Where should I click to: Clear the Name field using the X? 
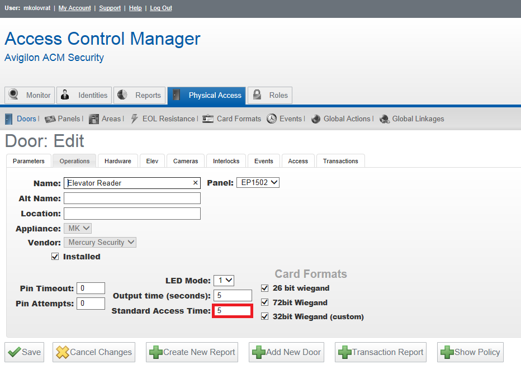(x=195, y=183)
